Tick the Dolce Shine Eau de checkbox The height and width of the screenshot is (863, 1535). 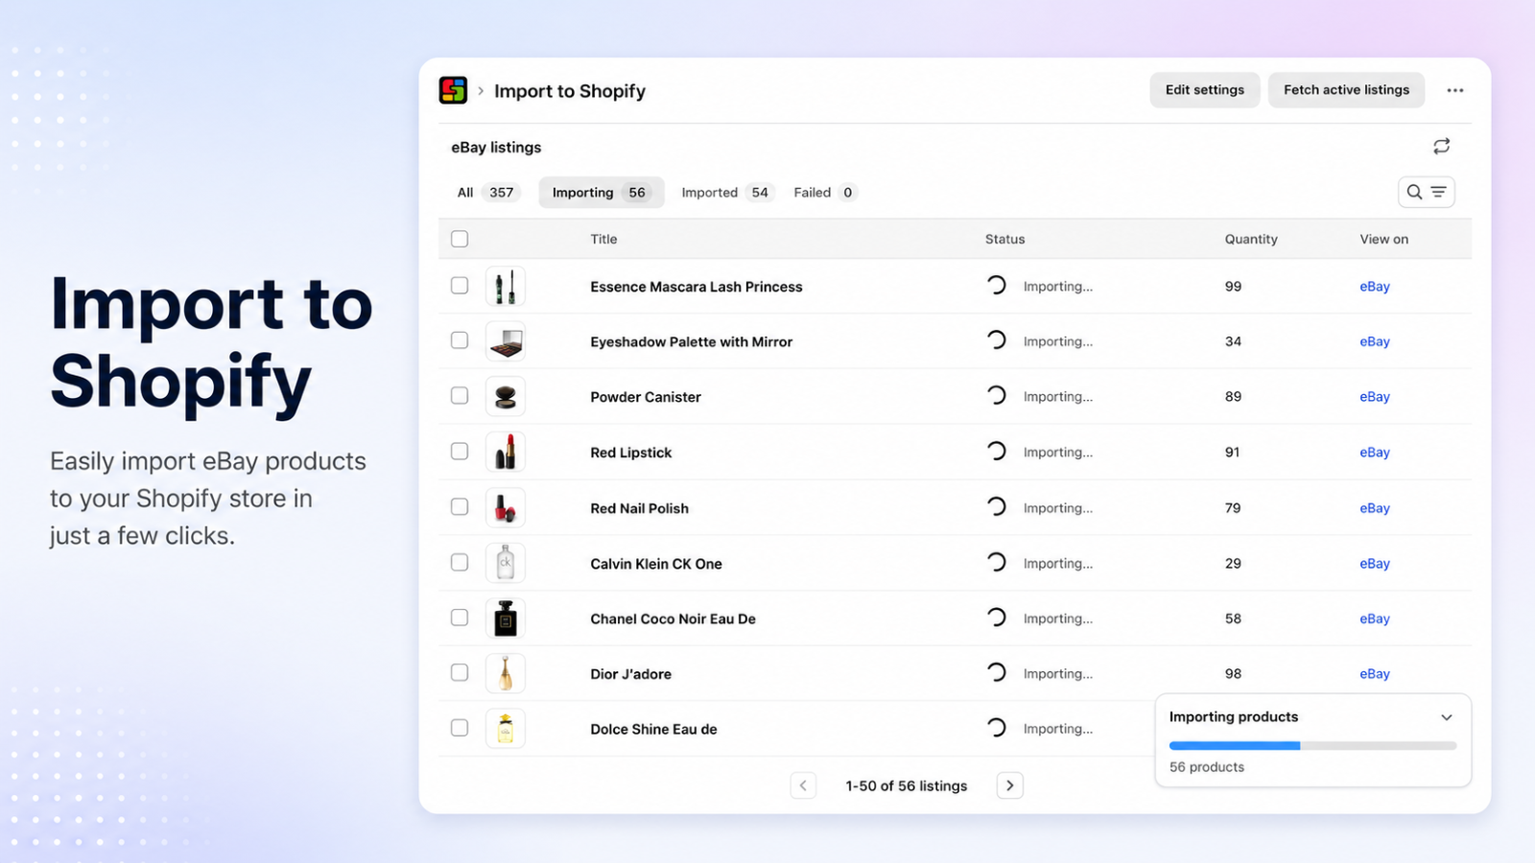tap(460, 728)
